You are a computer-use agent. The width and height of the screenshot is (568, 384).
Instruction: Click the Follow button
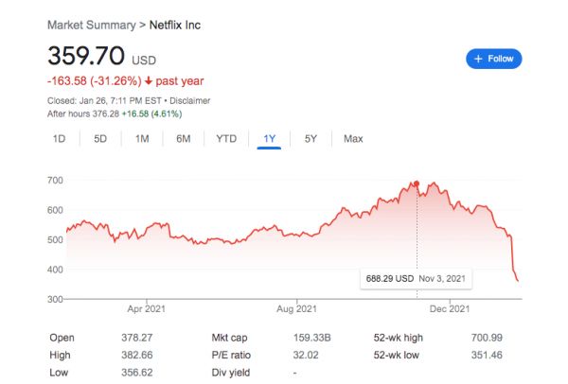494,59
